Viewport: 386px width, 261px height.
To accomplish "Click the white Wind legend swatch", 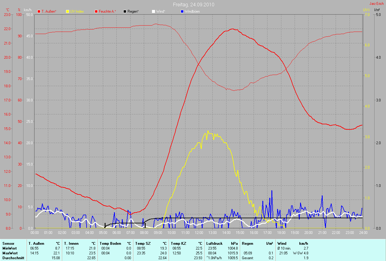I will point(153,11).
